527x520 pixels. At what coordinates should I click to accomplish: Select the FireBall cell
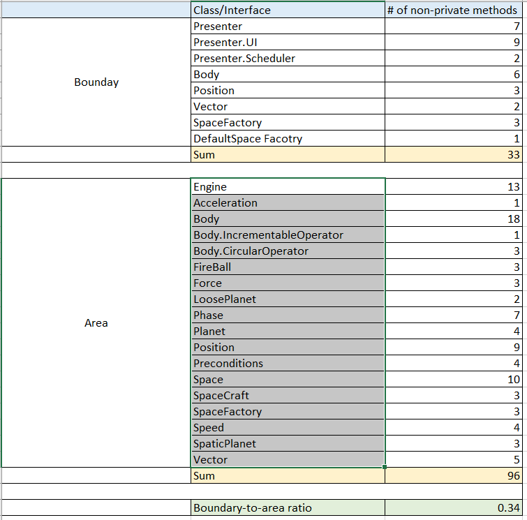pyautogui.click(x=288, y=267)
